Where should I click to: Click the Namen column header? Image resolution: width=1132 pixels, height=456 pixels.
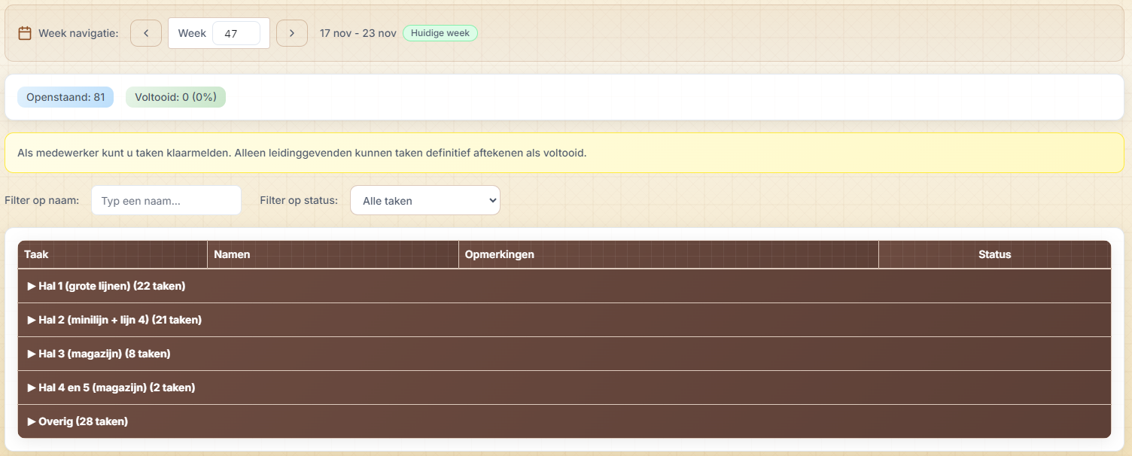tap(232, 254)
